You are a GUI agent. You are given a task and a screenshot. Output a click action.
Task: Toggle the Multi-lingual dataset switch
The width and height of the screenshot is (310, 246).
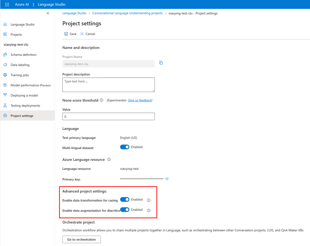[124, 147]
